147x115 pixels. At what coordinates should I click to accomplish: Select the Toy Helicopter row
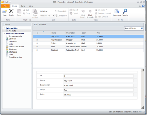coord(88,40)
